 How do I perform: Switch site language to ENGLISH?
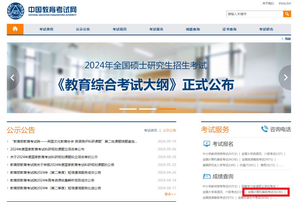click(285, 4)
